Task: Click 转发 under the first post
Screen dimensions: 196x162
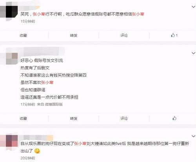Action: [74, 36]
